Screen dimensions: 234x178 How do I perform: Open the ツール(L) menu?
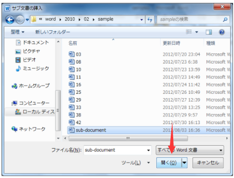point(136,163)
